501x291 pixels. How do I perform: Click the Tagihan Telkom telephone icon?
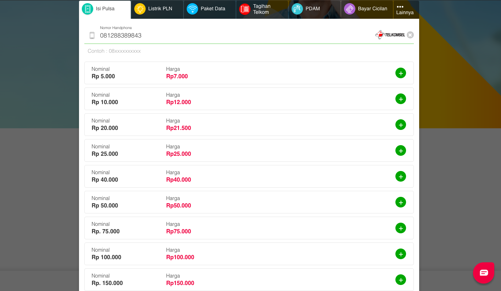[x=245, y=9]
